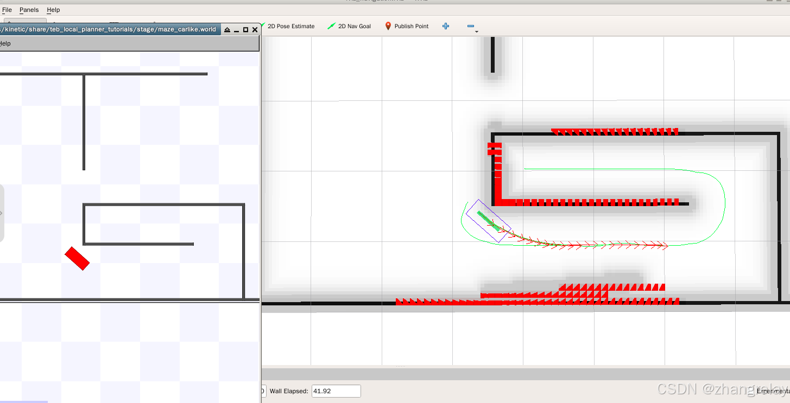Image resolution: width=790 pixels, height=403 pixels.
Task: Open the Help menu in the Stage window
Action: point(5,43)
